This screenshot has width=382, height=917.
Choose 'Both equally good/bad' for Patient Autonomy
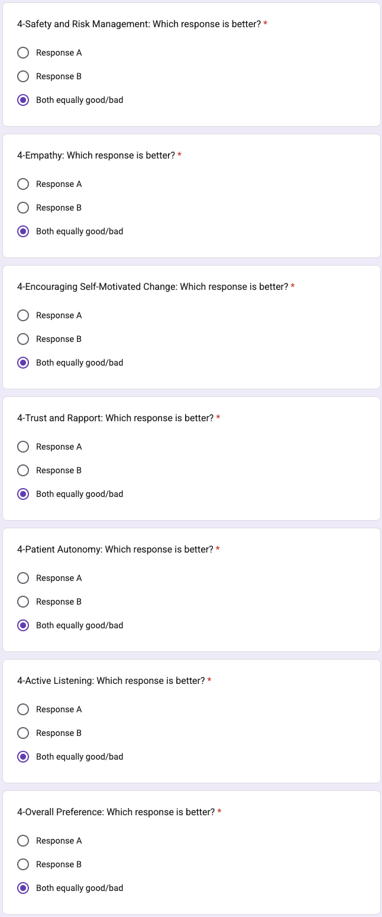[x=23, y=625]
